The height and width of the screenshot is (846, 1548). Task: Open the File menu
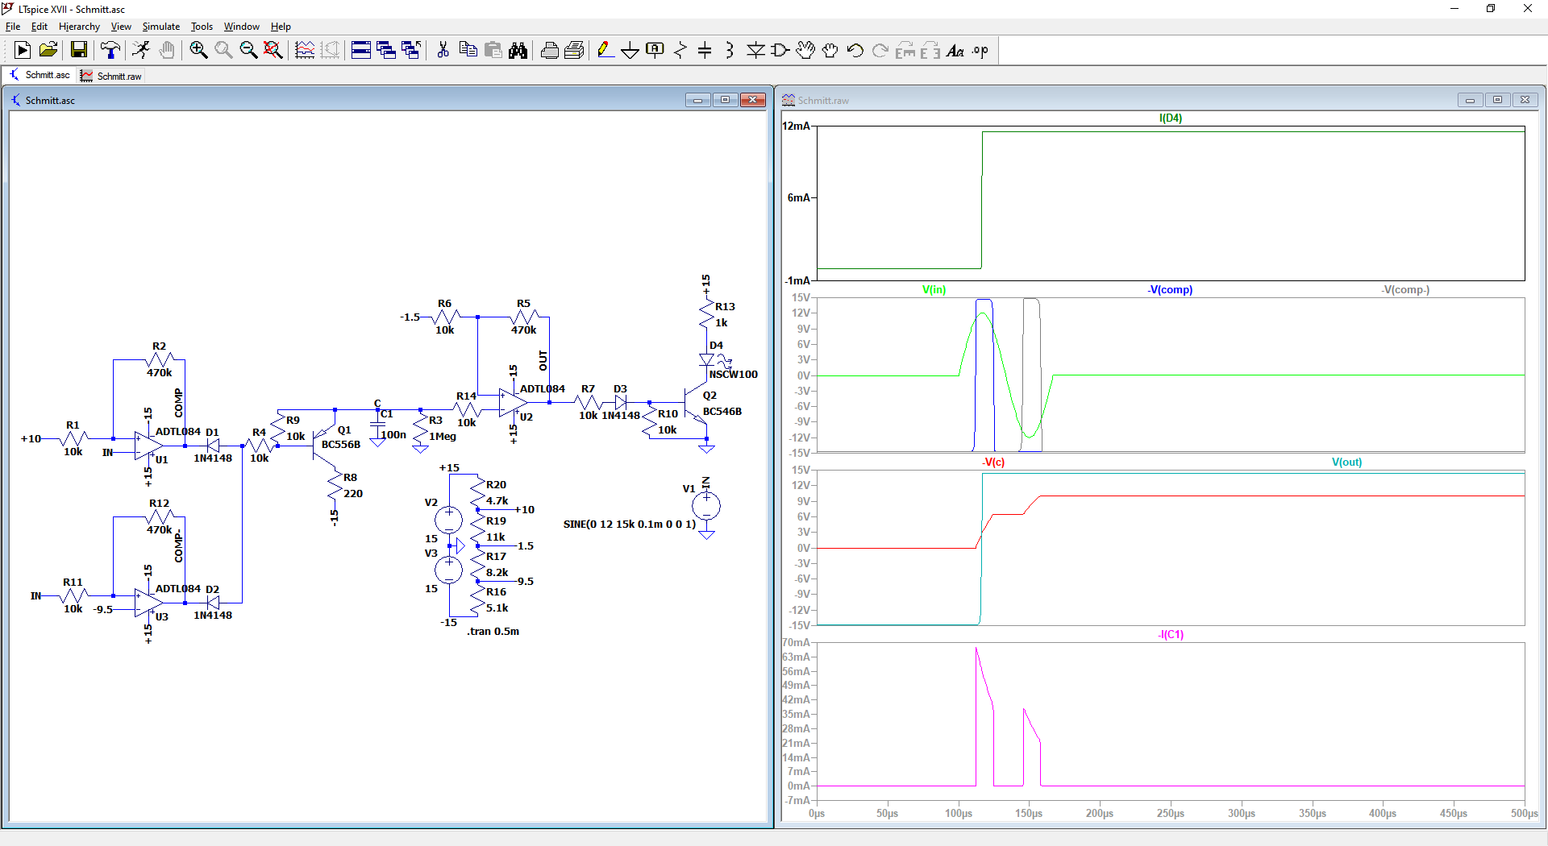[x=13, y=27]
